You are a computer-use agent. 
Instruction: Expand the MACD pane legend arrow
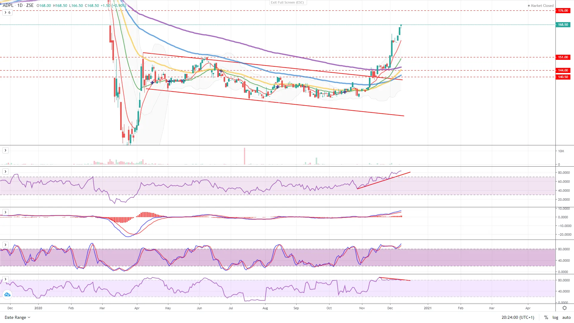(5, 212)
